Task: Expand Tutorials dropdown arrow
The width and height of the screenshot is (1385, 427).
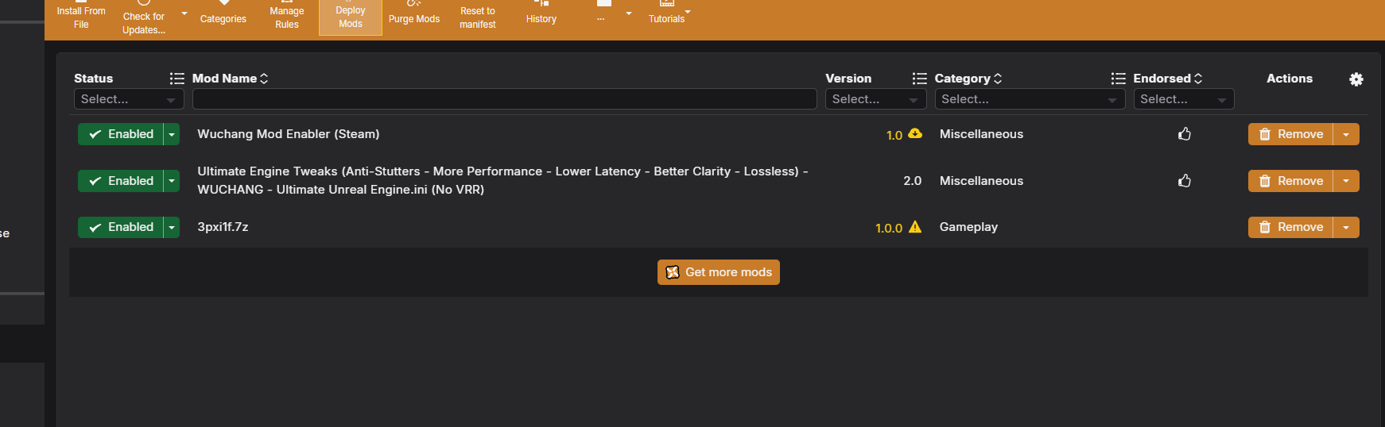Action: (688, 12)
